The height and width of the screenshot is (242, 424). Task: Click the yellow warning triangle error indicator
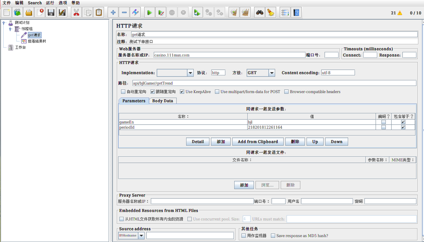click(x=400, y=13)
